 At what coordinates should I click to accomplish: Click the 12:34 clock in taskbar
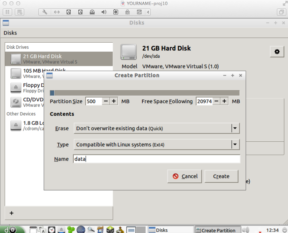[x=273, y=230]
